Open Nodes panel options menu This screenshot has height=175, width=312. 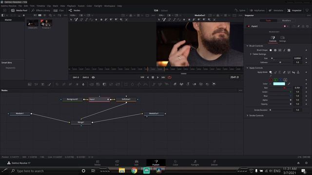(x=240, y=90)
